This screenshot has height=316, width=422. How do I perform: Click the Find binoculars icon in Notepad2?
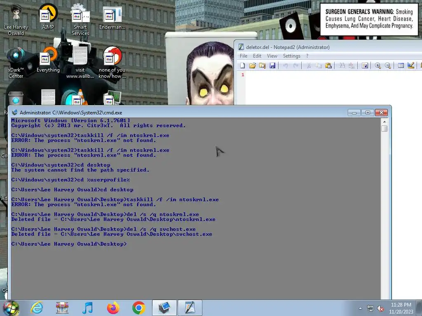coord(342,65)
